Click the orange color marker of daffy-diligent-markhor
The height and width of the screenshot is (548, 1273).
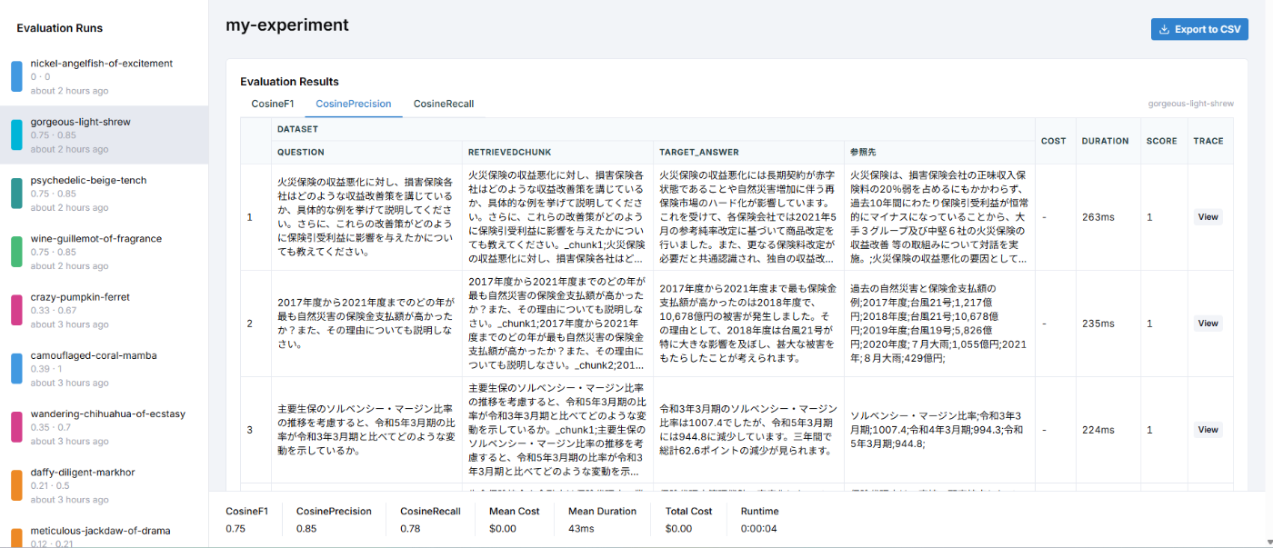pyautogui.click(x=16, y=485)
